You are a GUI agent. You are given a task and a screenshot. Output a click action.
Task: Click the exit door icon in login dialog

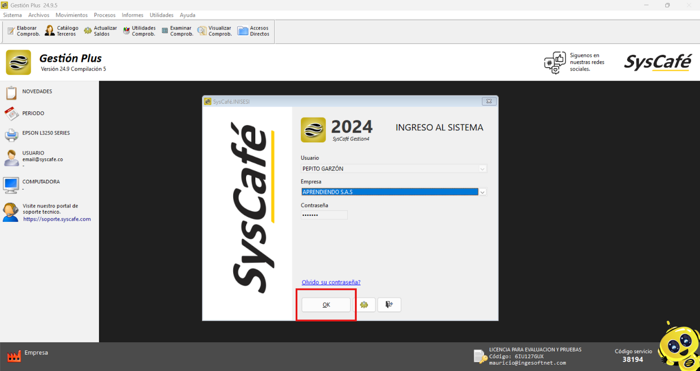[x=389, y=304]
